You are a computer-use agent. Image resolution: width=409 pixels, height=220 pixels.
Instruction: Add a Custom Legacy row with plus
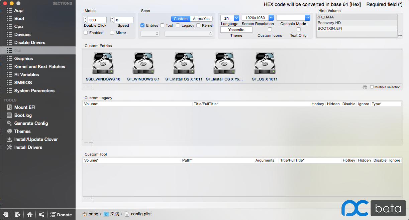[x=91, y=143]
